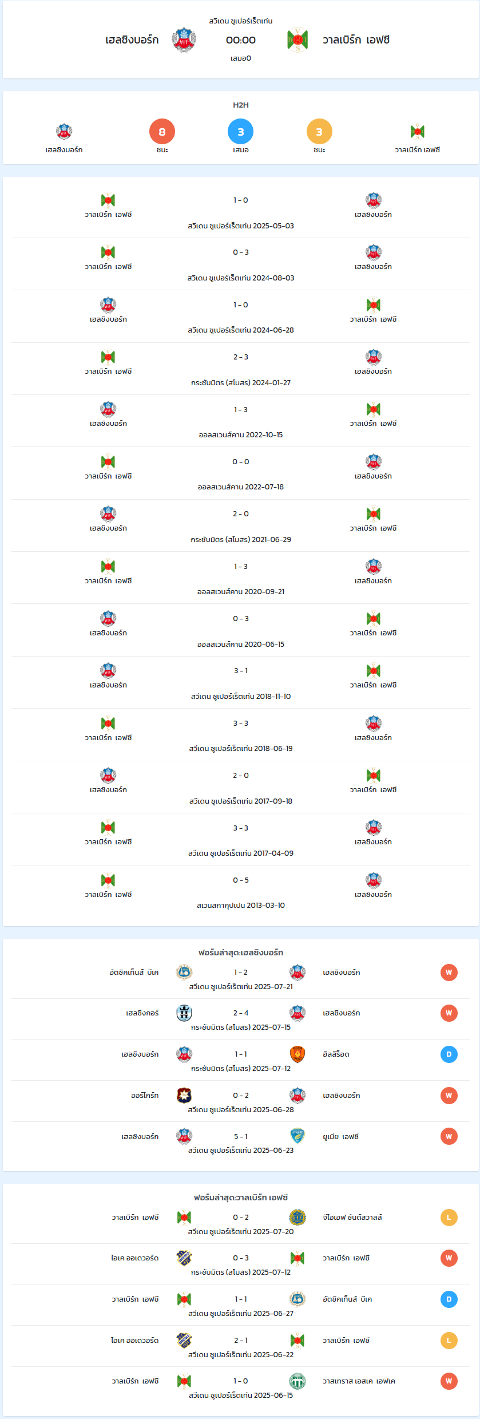480x1419 pixels.
Task: Click the วาลเบิร์ก เอฟซี crest in the match header
Action: coord(297,40)
